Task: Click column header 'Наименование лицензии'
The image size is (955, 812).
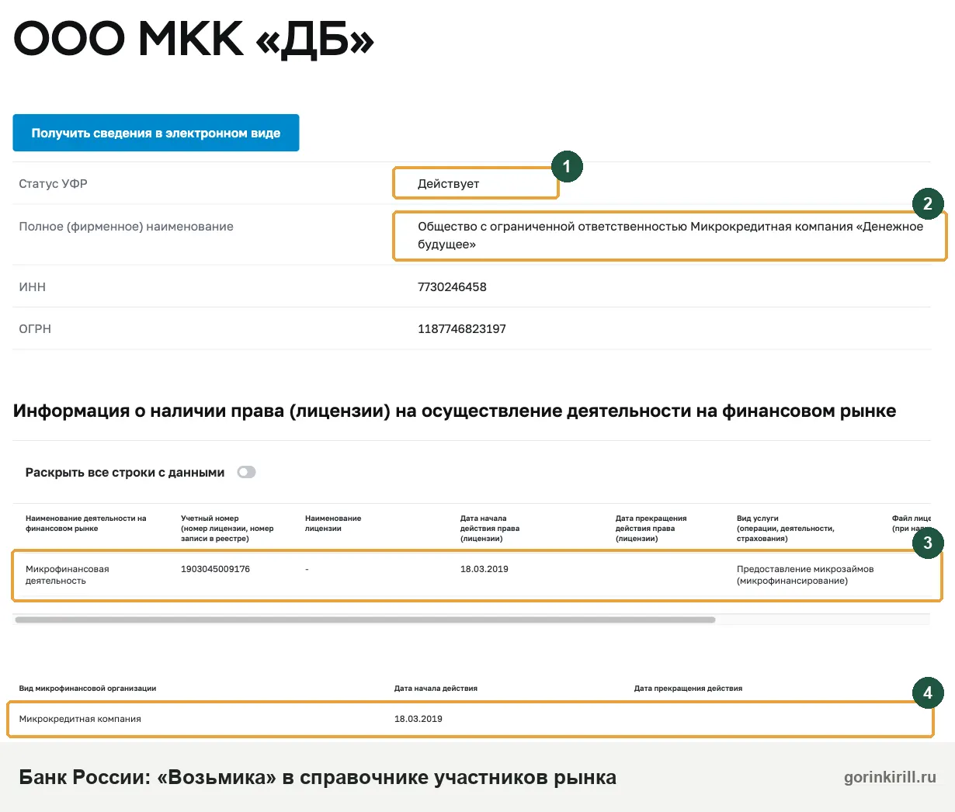Action: click(x=333, y=523)
